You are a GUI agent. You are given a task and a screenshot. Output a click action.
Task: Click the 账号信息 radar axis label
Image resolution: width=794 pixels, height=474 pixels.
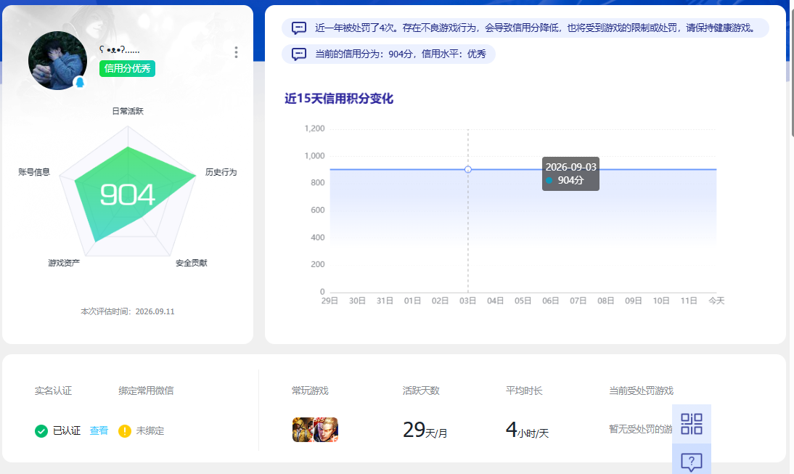34,172
